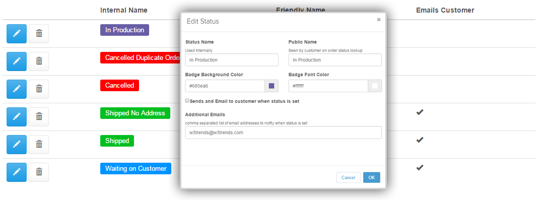Click the Cancelled Duplicate Order badge

pyautogui.click(x=141, y=58)
